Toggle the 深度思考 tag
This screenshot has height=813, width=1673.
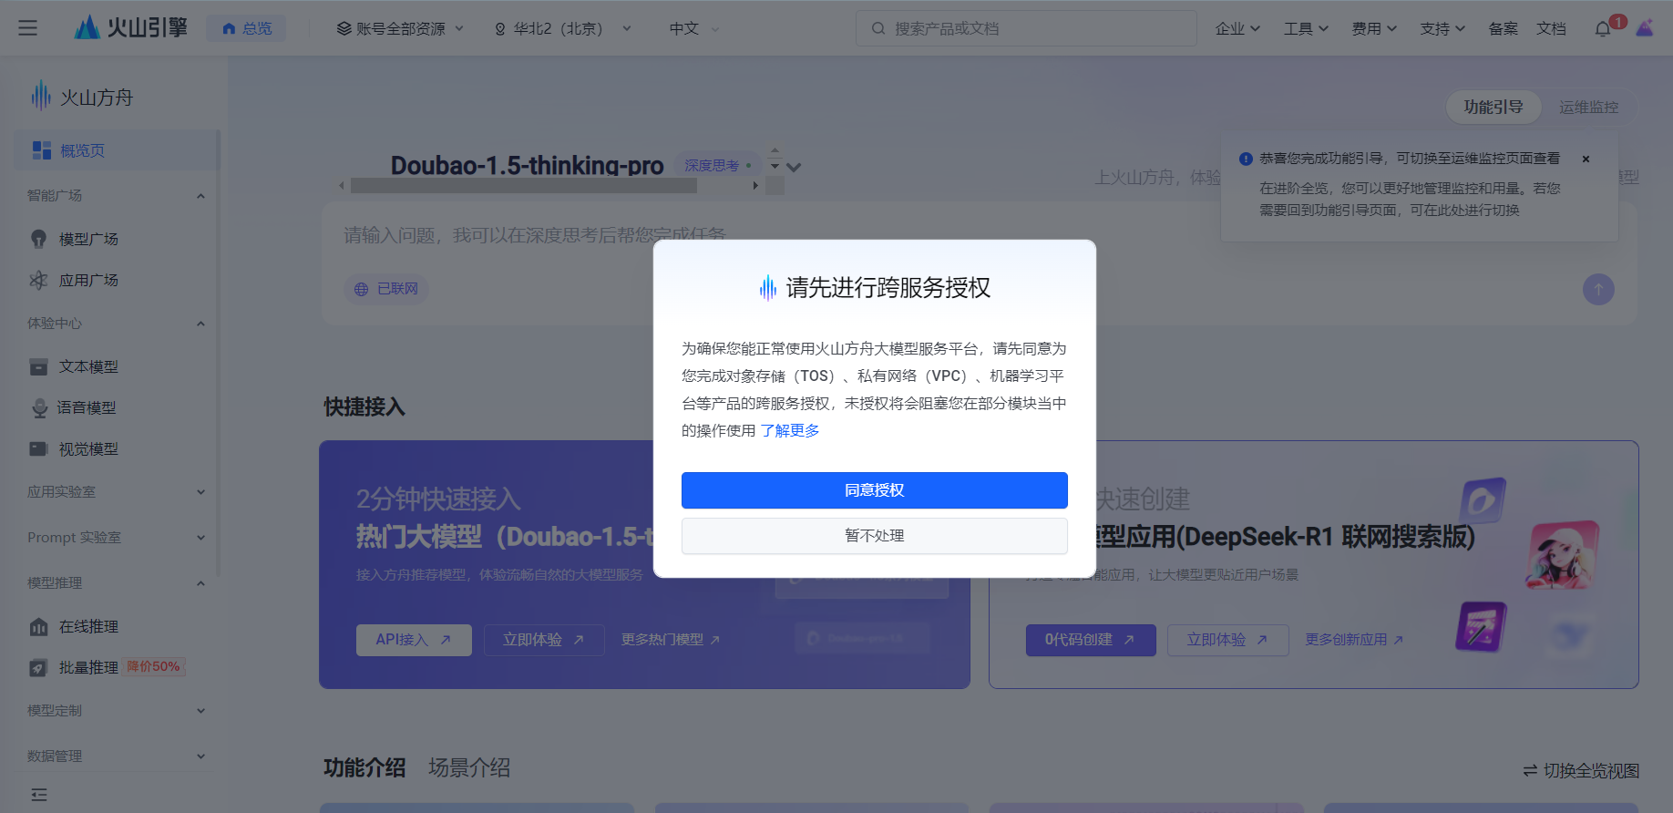717,165
